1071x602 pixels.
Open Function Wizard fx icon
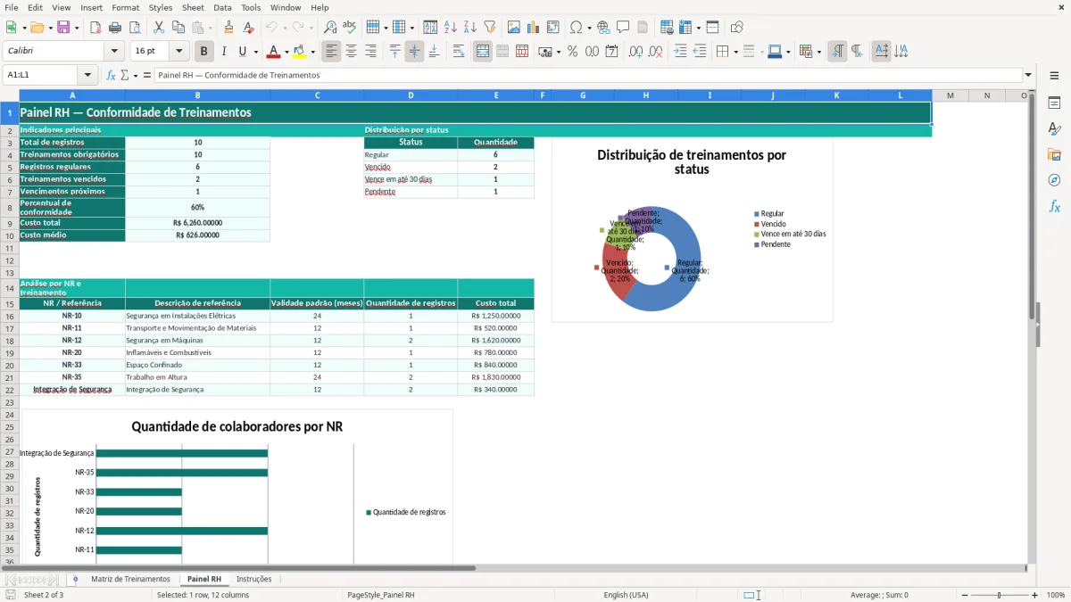[x=112, y=75]
